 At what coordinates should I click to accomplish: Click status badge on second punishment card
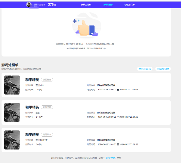click(x=47, y=107)
